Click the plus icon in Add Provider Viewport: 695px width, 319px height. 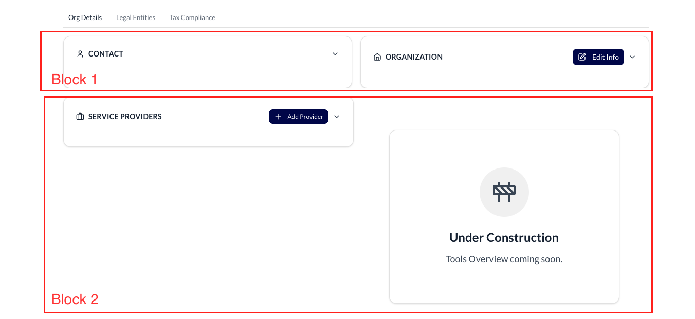point(278,117)
